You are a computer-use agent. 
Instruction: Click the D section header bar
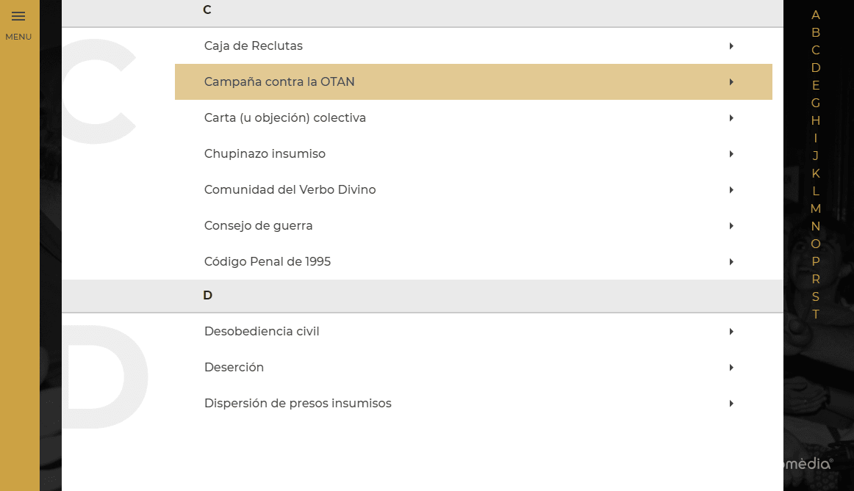422,296
